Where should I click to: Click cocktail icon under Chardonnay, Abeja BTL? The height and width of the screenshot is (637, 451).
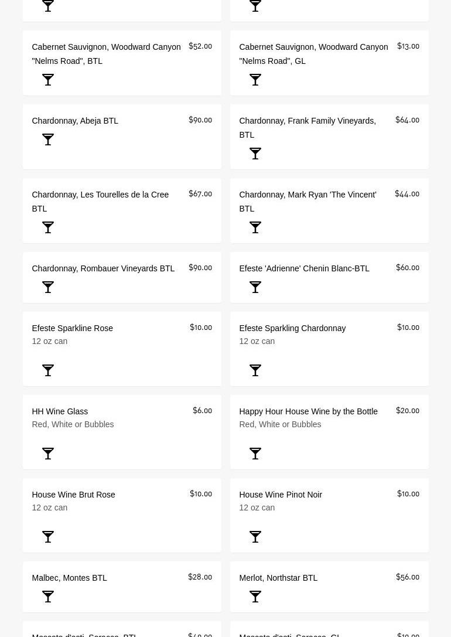pos(48,139)
